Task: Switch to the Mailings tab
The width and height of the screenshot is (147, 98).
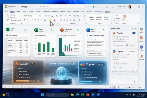Action: tap(55, 11)
